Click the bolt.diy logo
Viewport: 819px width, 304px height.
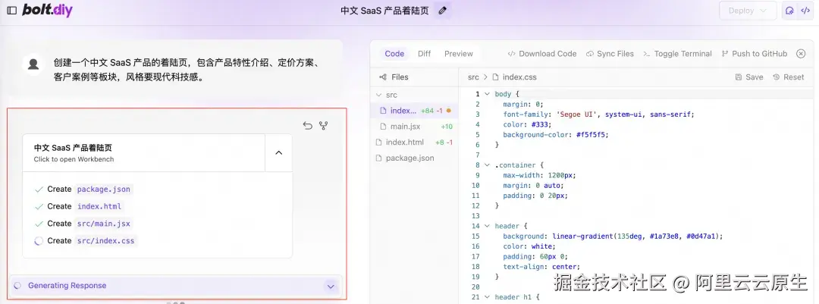[x=47, y=10]
